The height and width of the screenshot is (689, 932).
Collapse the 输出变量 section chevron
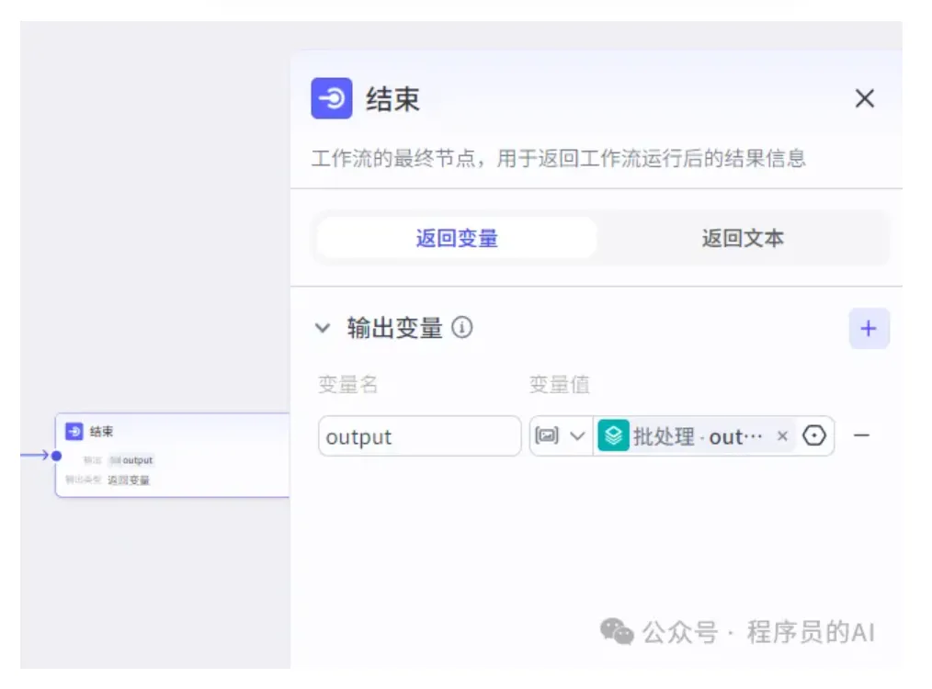pos(323,328)
